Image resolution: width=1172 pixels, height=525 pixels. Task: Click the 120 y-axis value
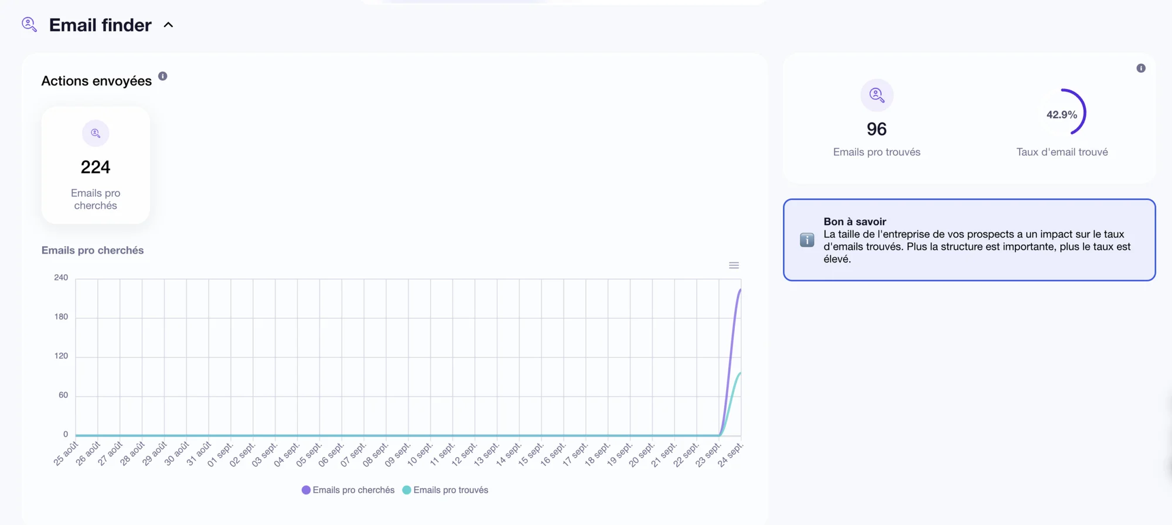point(61,356)
